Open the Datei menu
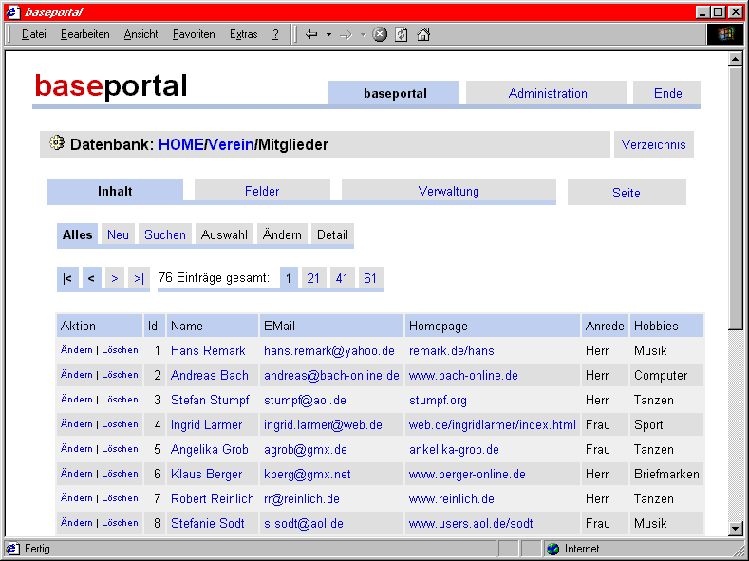Screen dimensions: 749x561 (x=34, y=34)
